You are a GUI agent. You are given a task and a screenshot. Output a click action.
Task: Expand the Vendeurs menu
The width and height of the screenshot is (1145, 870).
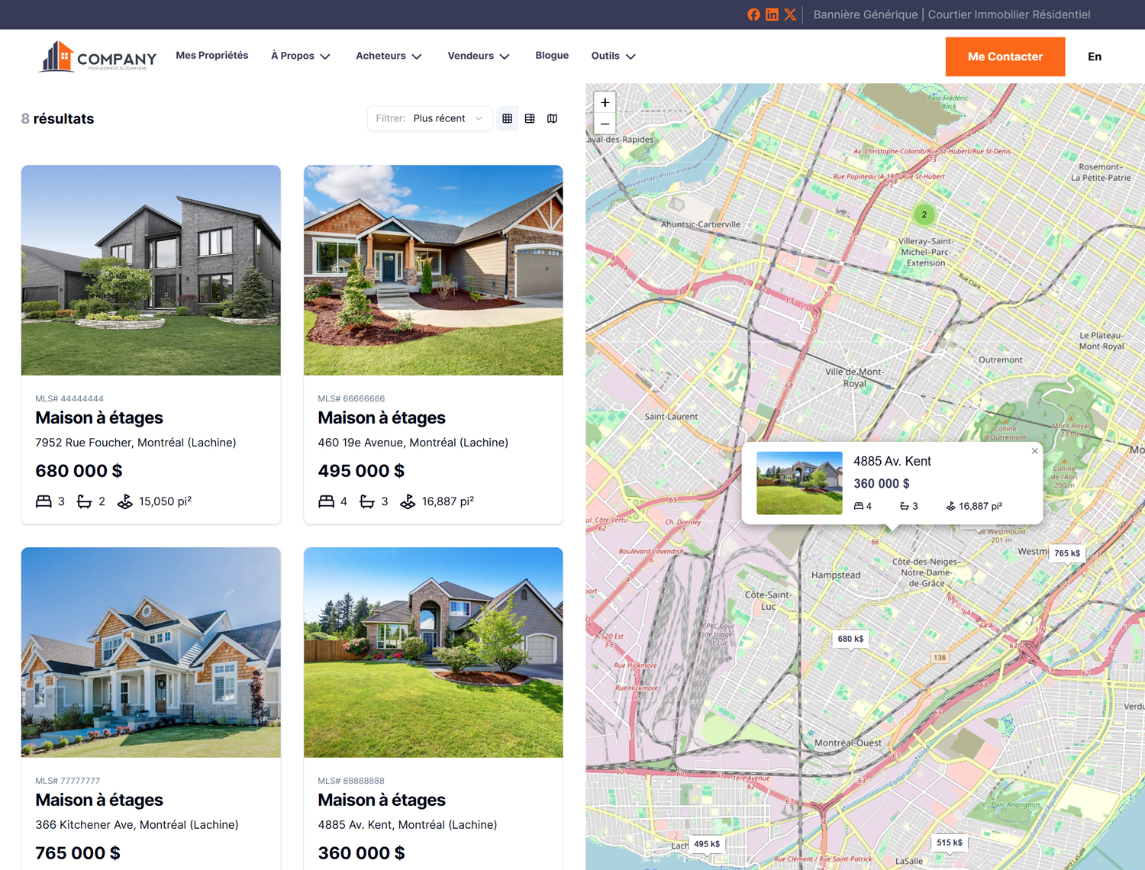pos(478,56)
